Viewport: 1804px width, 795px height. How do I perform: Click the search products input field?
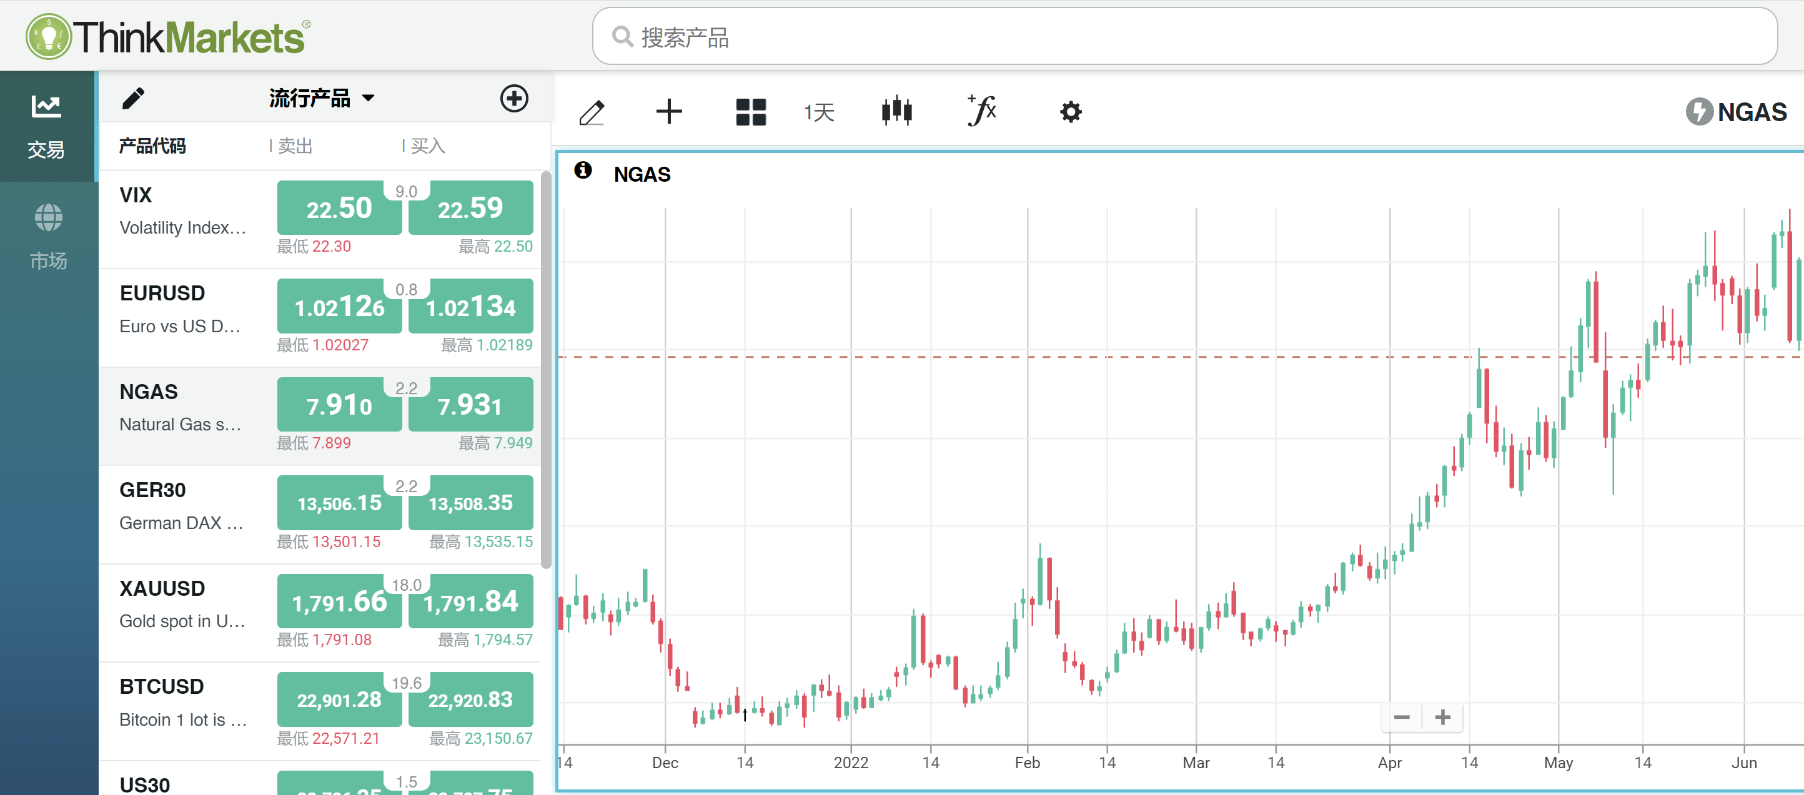point(1185,36)
